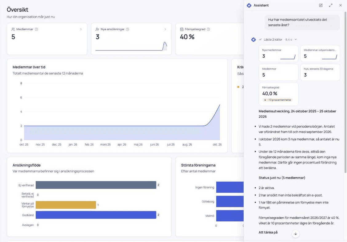Viewport: 347px width, 242px height.
Task: Click the orange legend dot in the Kräv card
Action: tap(238, 87)
